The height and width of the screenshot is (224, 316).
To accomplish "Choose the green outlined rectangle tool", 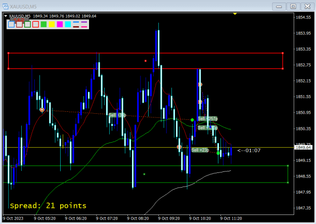I will point(27,24).
